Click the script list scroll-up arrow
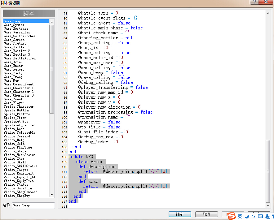 pyautogui.click(x=52, y=22)
